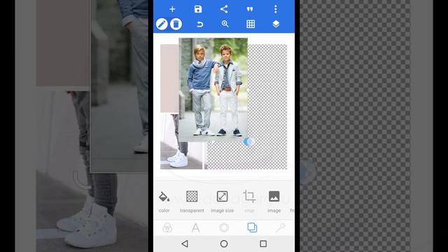The height and width of the screenshot is (252, 448).
Task: Tap the magnifier zoom icon
Action: click(x=225, y=24)
